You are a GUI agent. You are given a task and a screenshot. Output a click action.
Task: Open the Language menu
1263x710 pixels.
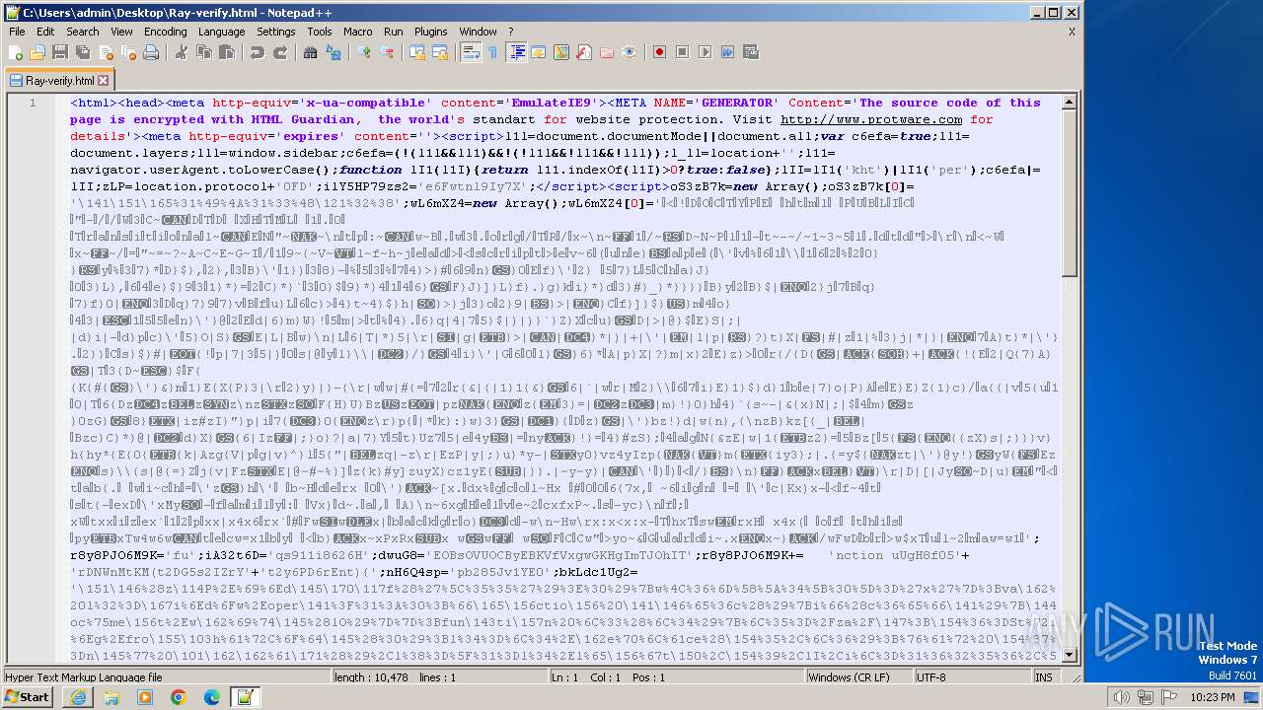click(x=222, y=32)
